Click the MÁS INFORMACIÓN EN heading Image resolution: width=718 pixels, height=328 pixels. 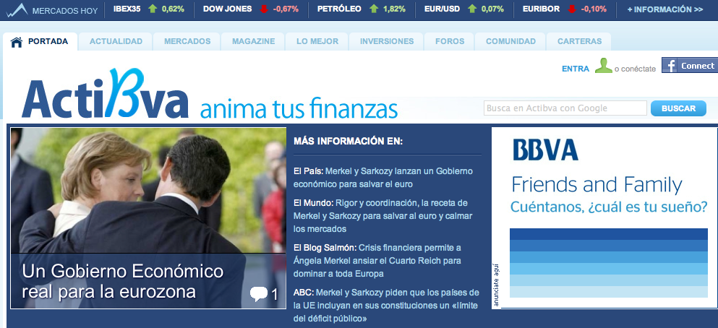[x=348, y=142]
